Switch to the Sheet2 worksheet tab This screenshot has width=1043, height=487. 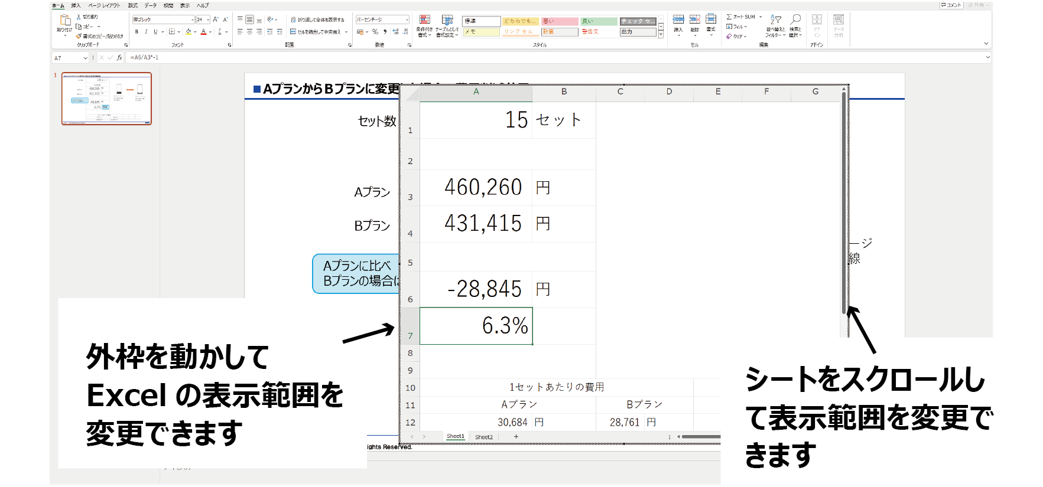(x=483, y=437)
